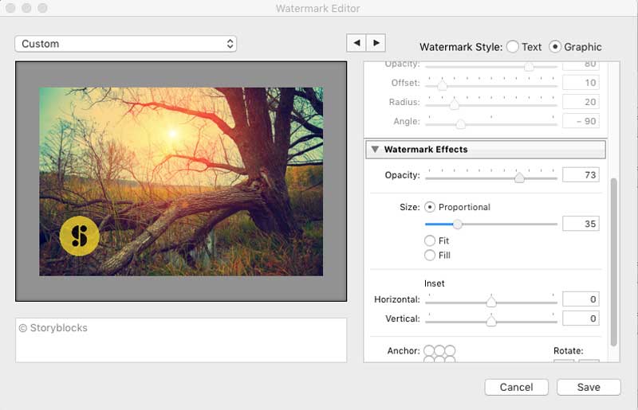
Task: Select Proportional size option
Action: [431, 207]
